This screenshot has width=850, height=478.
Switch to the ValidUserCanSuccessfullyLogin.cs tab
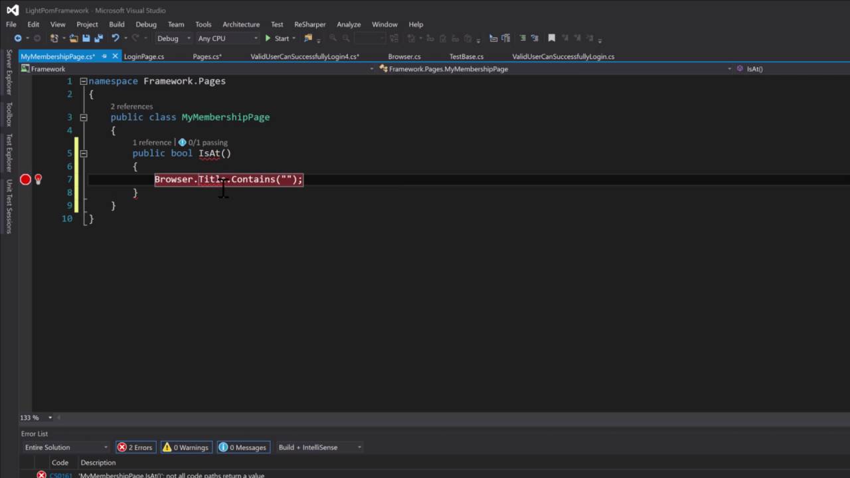point(563,56)
